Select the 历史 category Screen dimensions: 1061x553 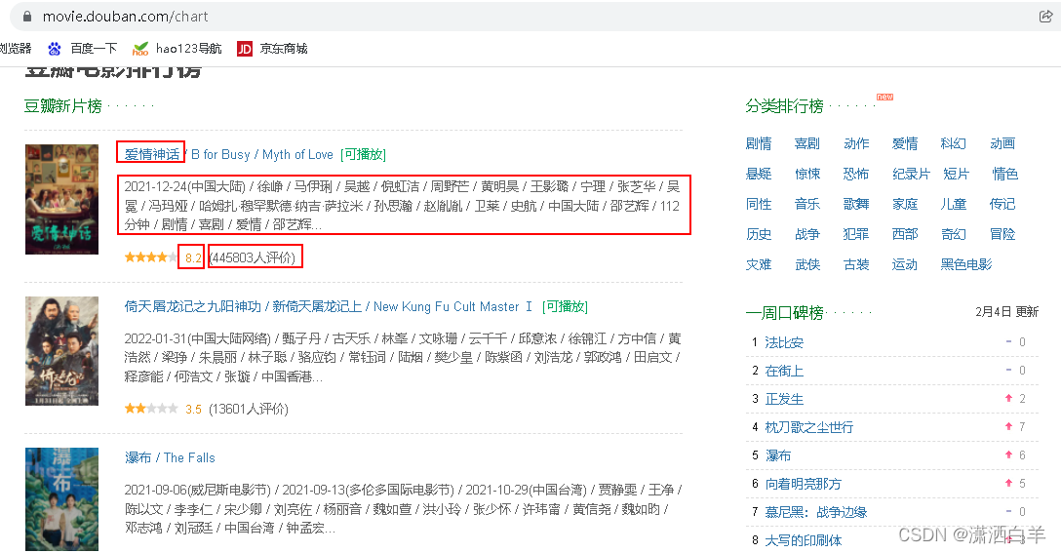click(759, 234)
